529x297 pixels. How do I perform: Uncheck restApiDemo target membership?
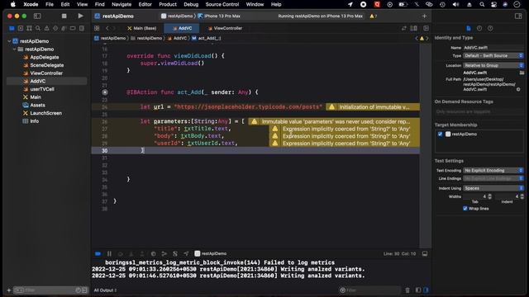[440, 134]
